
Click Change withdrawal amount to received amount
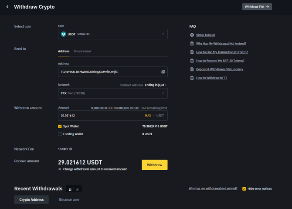[95, 169]
